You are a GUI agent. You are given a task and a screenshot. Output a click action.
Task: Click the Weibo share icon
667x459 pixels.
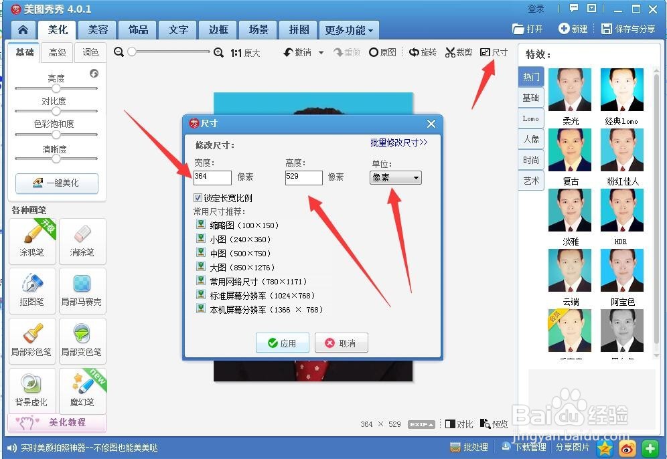[627, 448]
